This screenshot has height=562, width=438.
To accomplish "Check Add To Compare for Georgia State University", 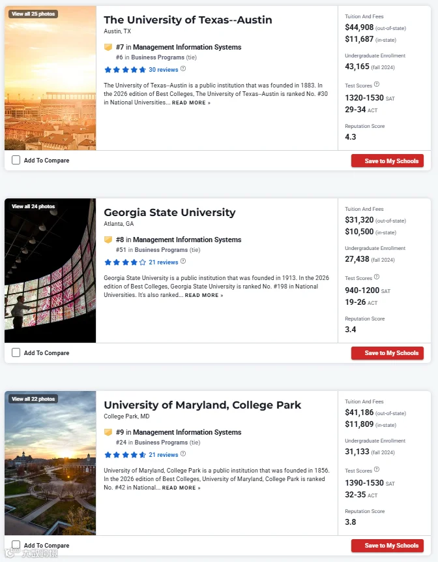I will pyautogui.click(x=16, y=352).
